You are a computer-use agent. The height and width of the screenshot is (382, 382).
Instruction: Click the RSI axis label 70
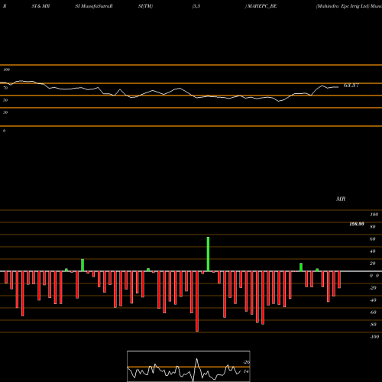coord(5,88)
